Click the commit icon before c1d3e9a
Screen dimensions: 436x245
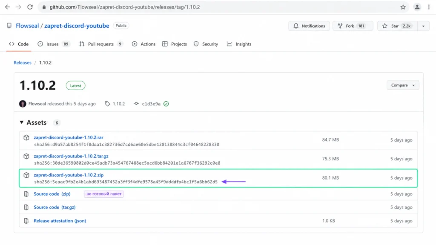click(x=136, y=104)
